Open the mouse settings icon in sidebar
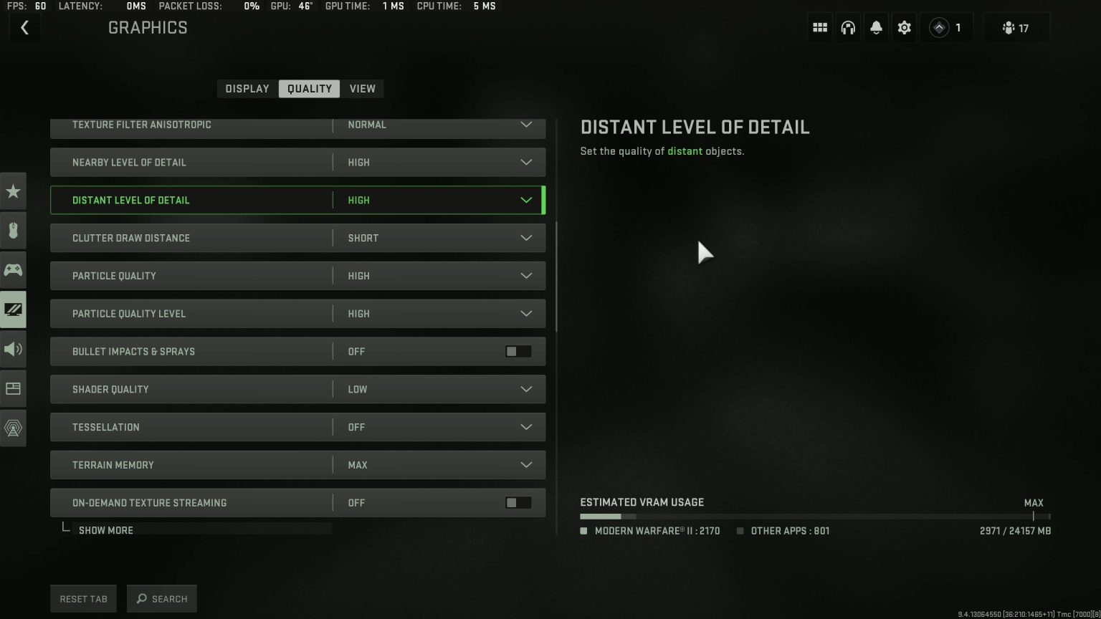Image resolution: width=1101 pixels, height=619 pixels. tap(13, 230)
